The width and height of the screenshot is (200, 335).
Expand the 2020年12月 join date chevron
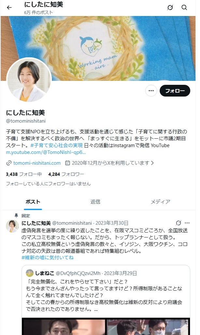pos(152,163)
